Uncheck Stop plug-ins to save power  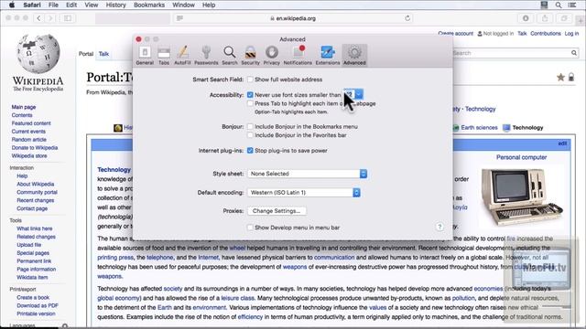tap(250, 151)
